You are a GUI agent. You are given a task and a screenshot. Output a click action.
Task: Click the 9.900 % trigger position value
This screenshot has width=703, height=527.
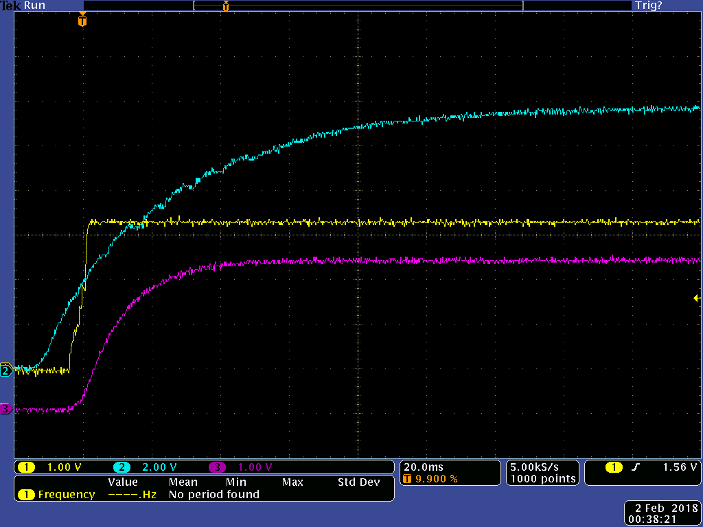[437, 479]
